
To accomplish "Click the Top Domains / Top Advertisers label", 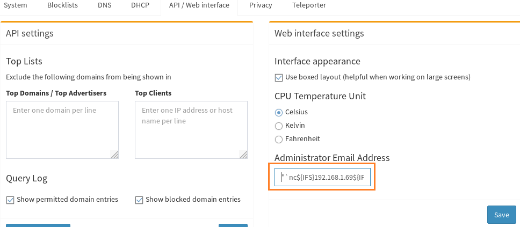I will pos(56,93).
